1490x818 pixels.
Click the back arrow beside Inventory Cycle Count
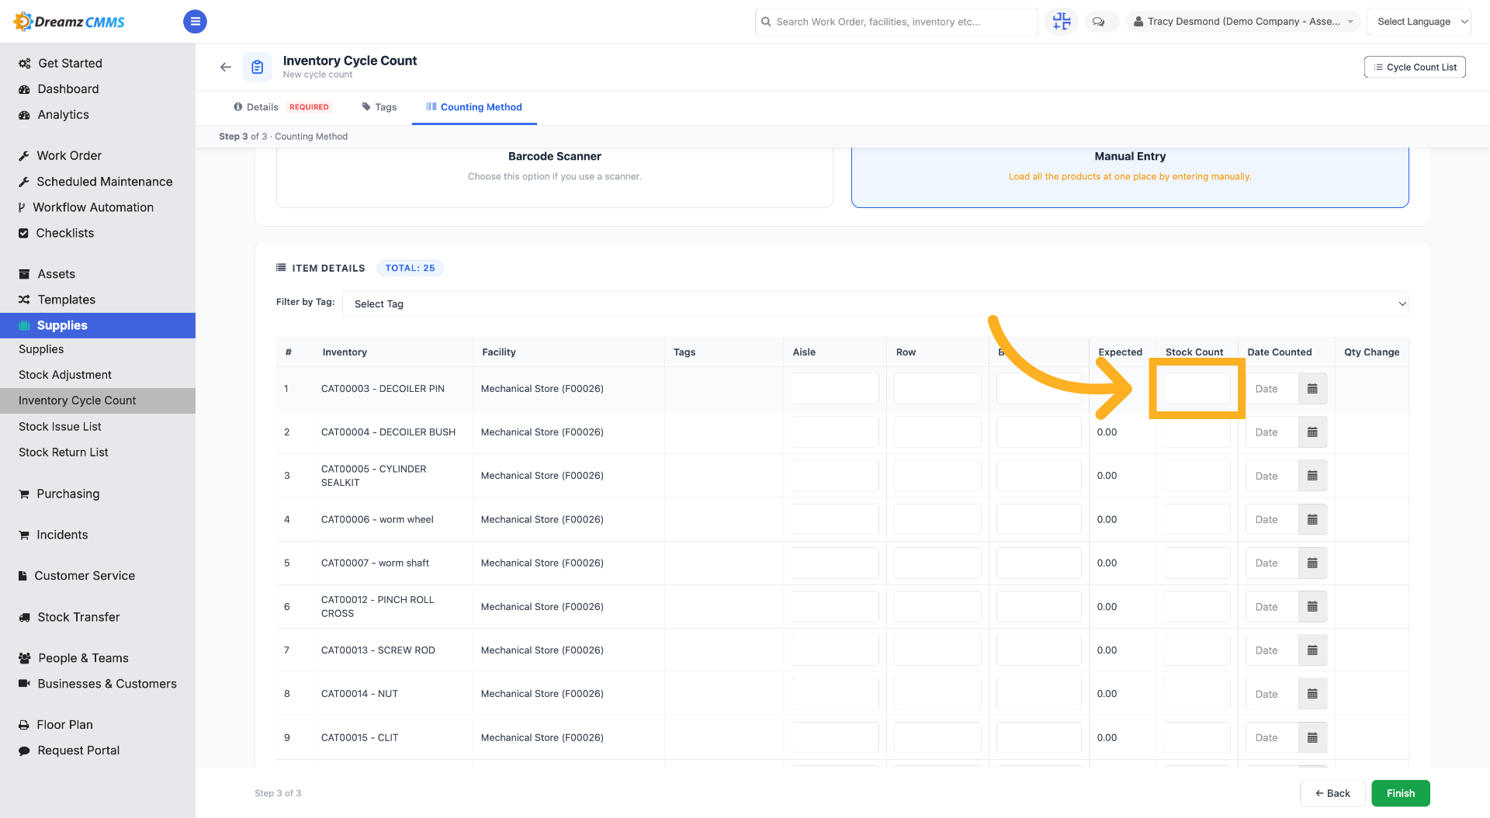coord(226,67)
